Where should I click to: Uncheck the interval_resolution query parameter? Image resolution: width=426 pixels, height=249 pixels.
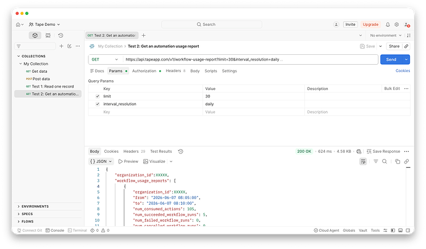coord(98,104)
